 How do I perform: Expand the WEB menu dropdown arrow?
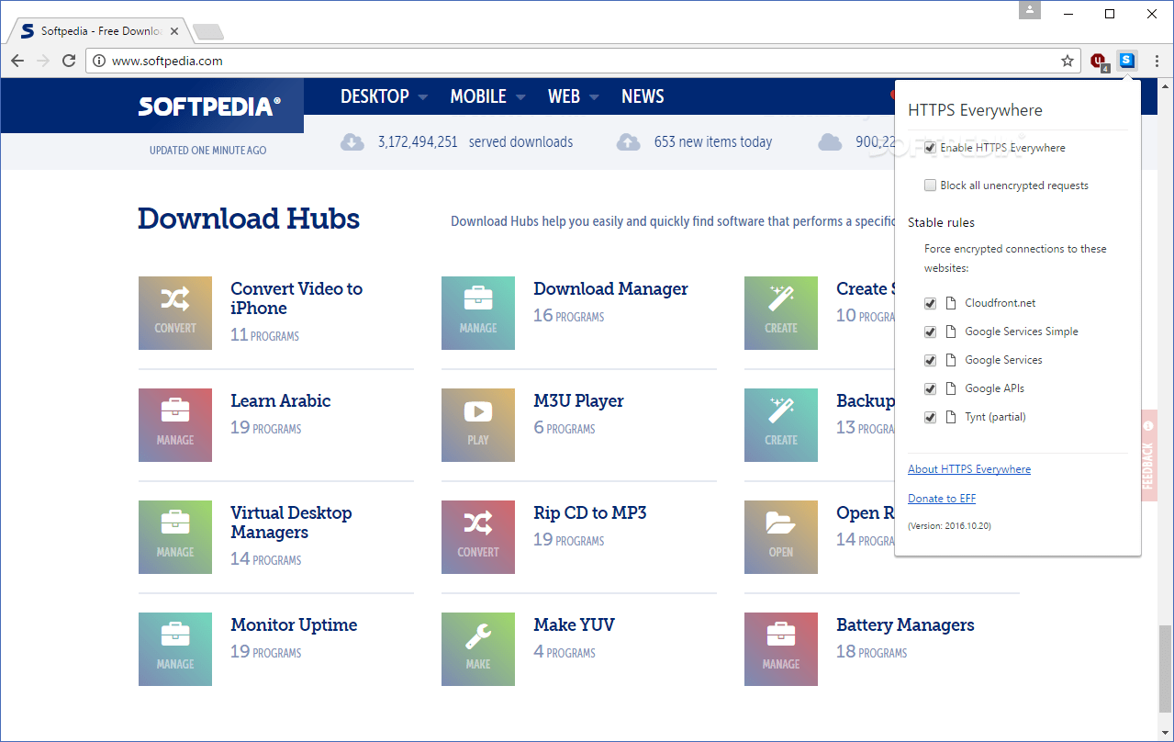(x=594, y=97)
